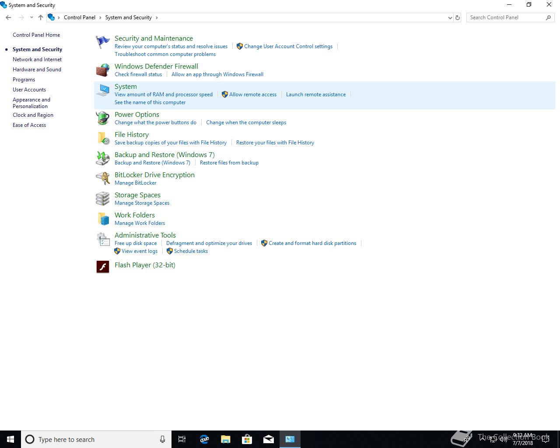Click Launch remote assistance link
The width and height of the screenshot is (560, 448).
pyautogui.click(x=316, y=94)
